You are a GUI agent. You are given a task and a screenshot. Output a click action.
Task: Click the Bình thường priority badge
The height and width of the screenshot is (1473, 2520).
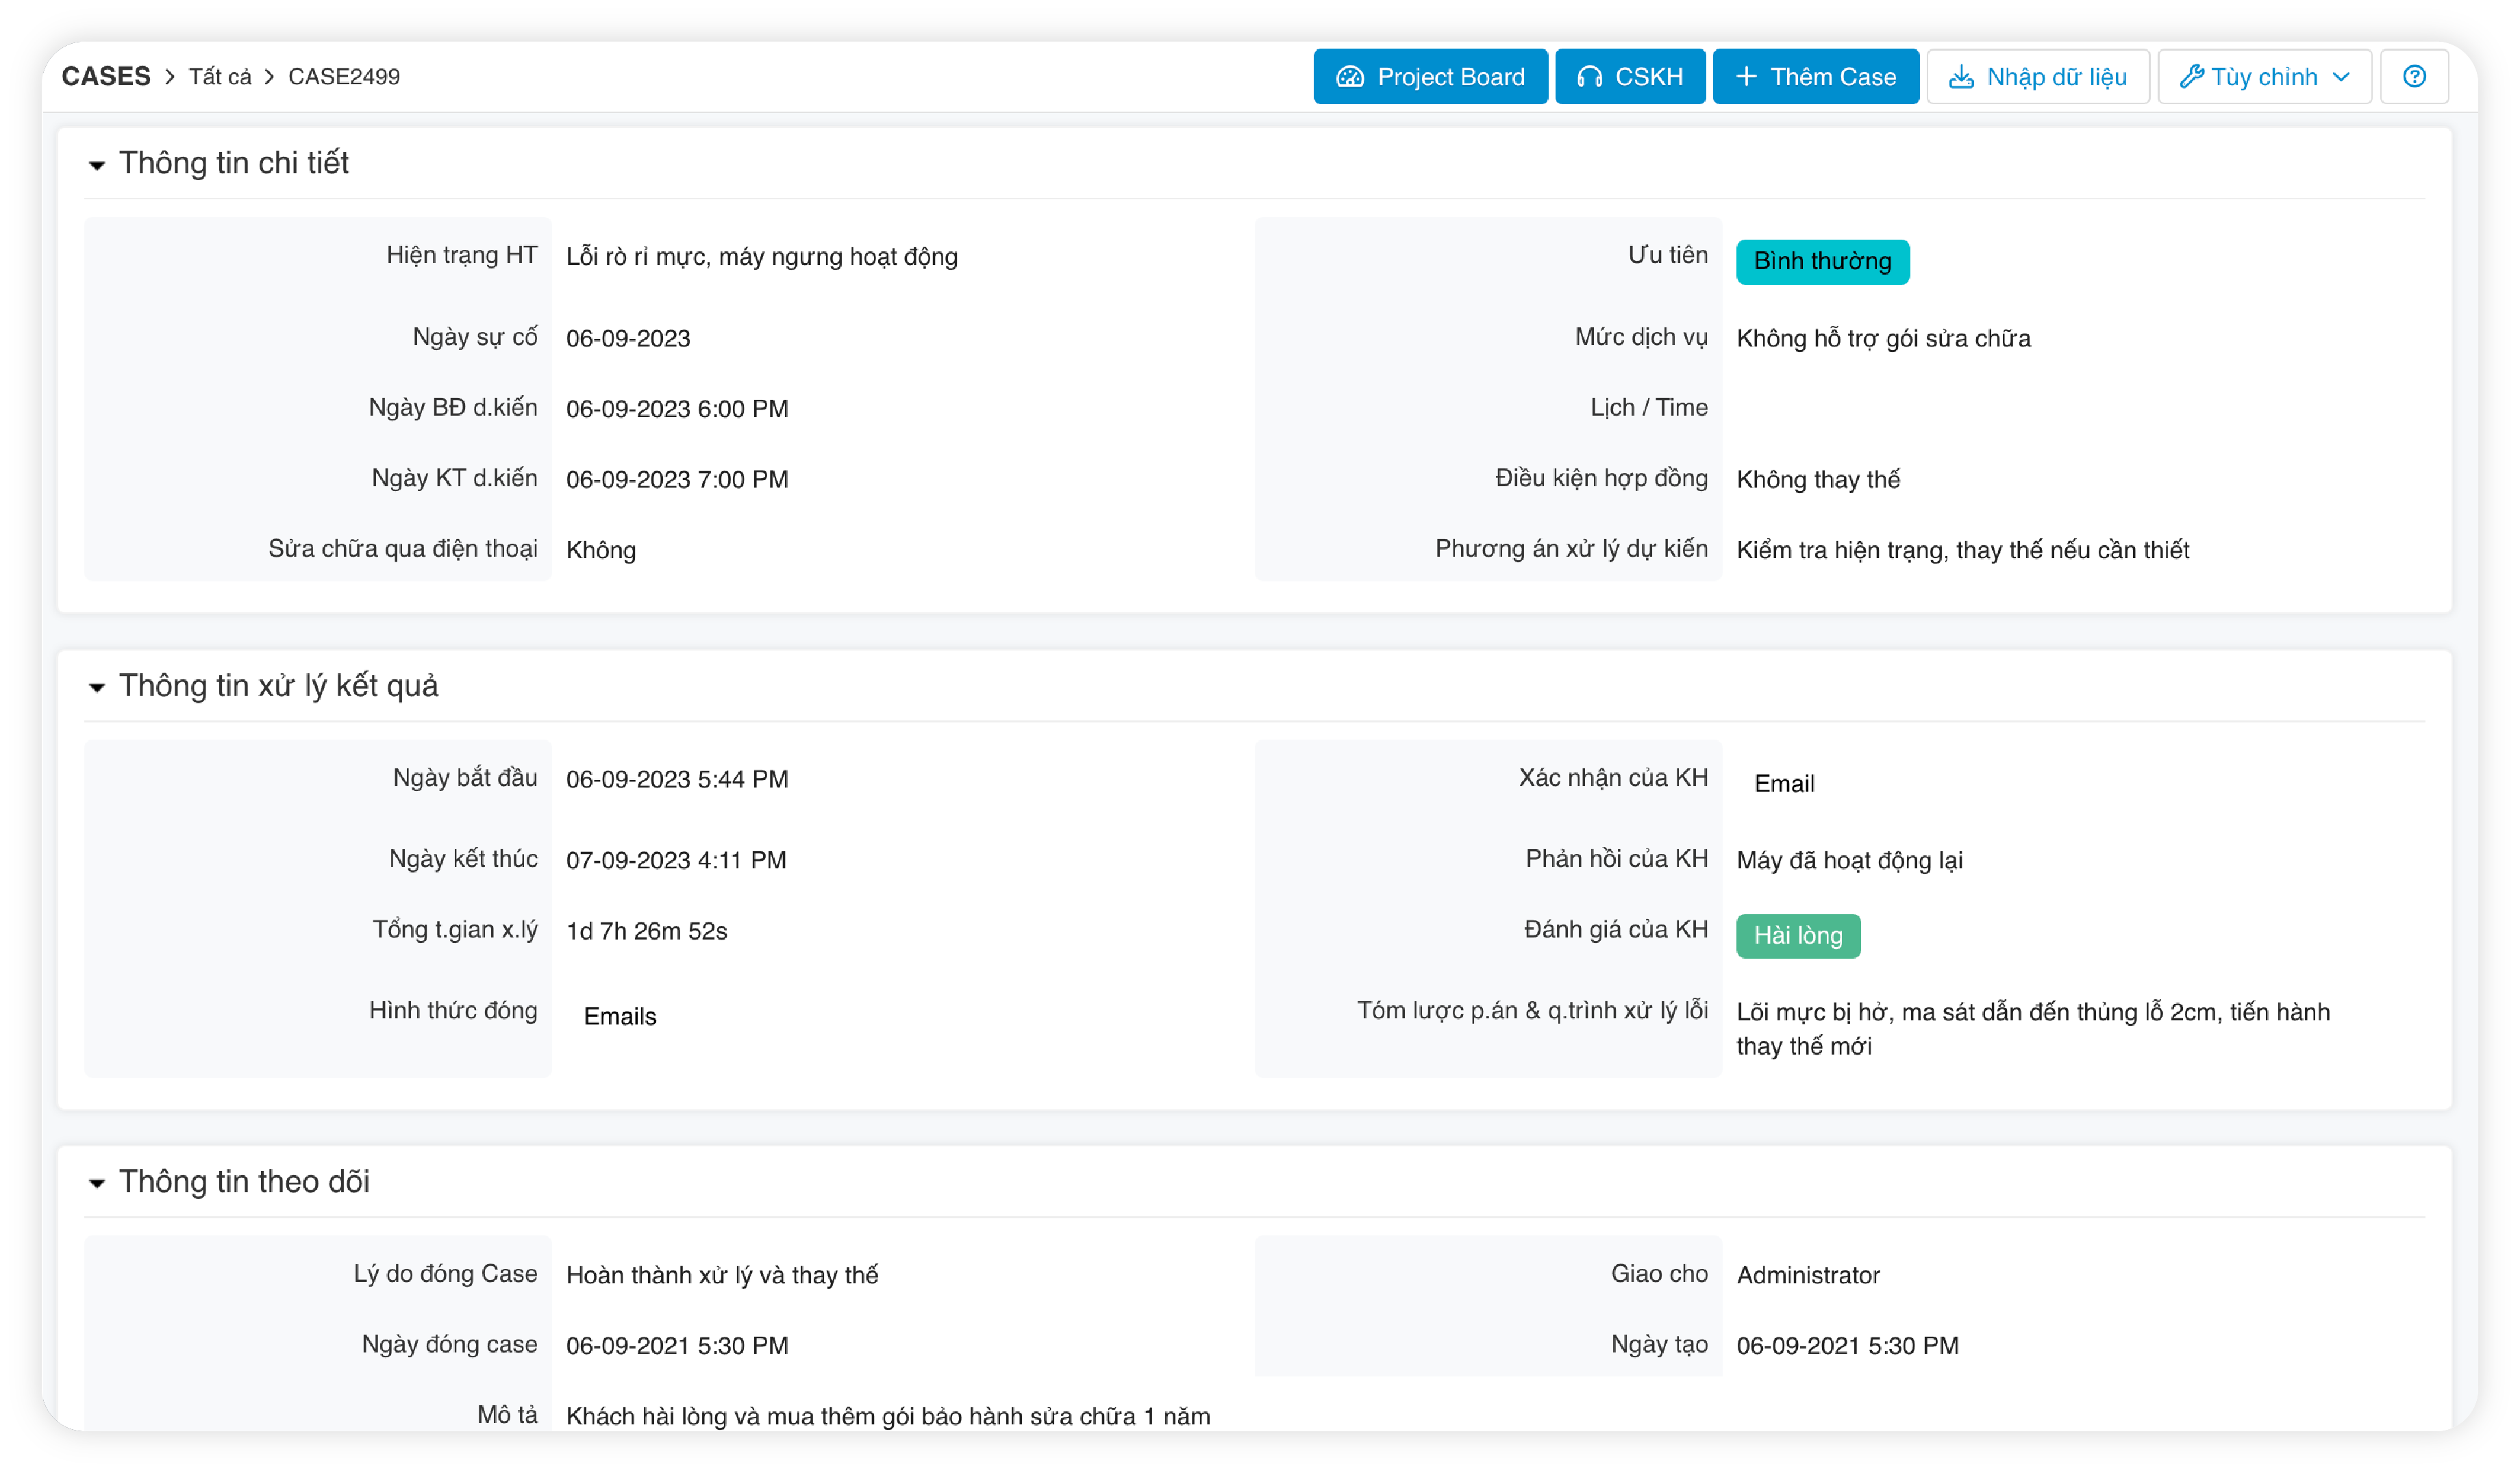coord(1821,262)
